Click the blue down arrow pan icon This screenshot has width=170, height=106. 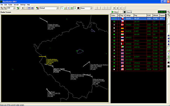[169, 44]
